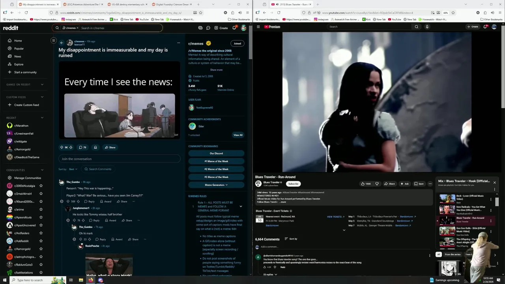Screen dimensions: 505x284
Task: Click Create Custom Feed
Action: click(x=23, y=105)
